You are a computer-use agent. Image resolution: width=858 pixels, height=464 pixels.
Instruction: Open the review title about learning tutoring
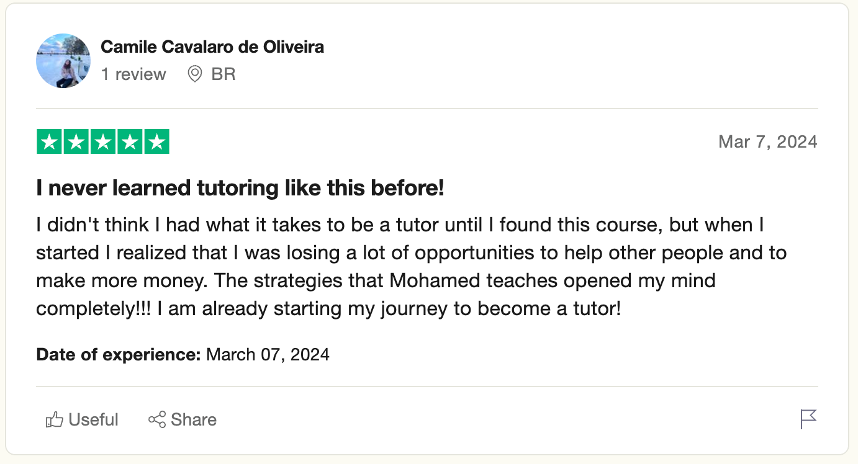[240, 188]
